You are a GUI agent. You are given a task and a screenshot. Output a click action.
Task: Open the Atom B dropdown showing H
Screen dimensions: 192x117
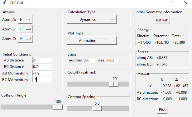coord(25,29)
